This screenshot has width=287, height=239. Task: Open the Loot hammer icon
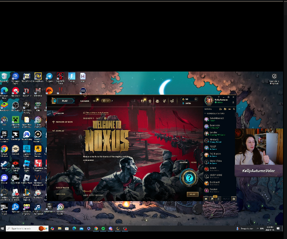tap(164, 101)
